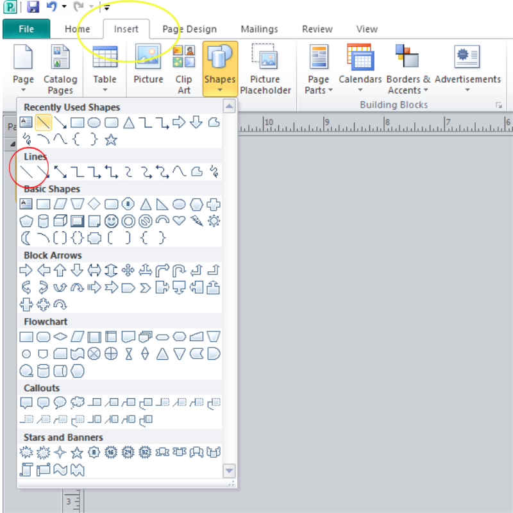Expand the Calendars gallery

click(x=360, y=70)
